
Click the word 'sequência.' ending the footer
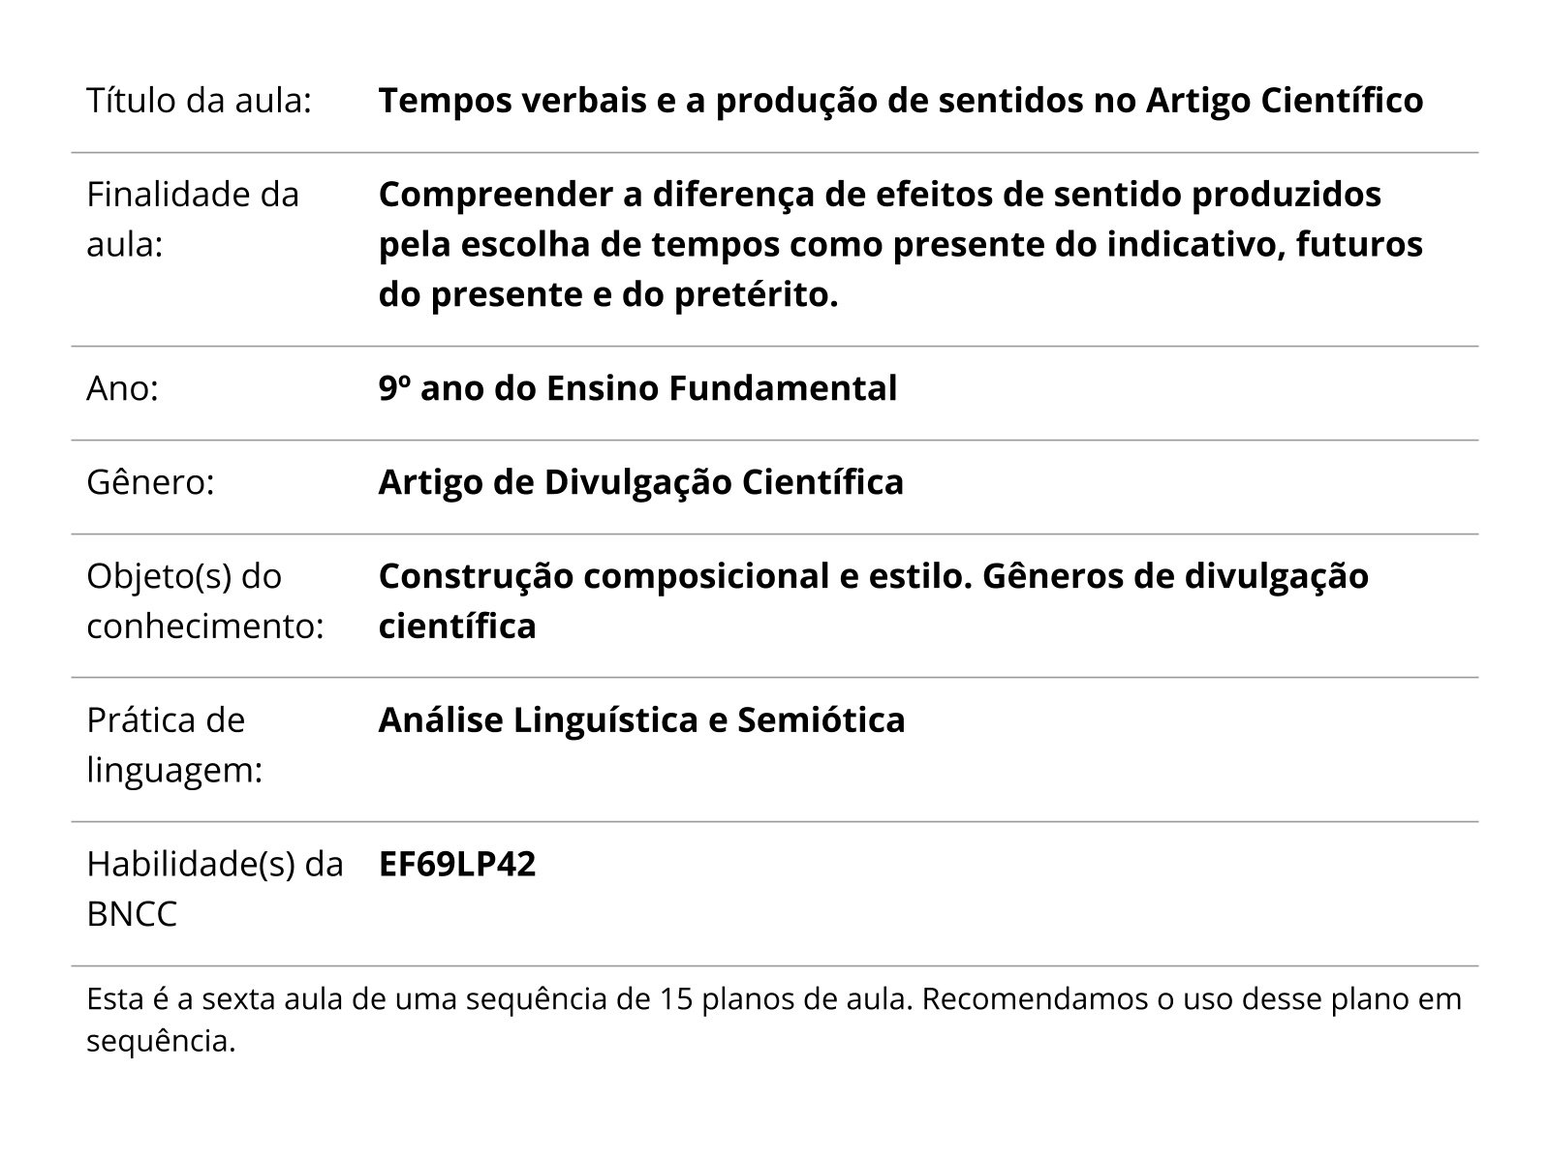162,1042
